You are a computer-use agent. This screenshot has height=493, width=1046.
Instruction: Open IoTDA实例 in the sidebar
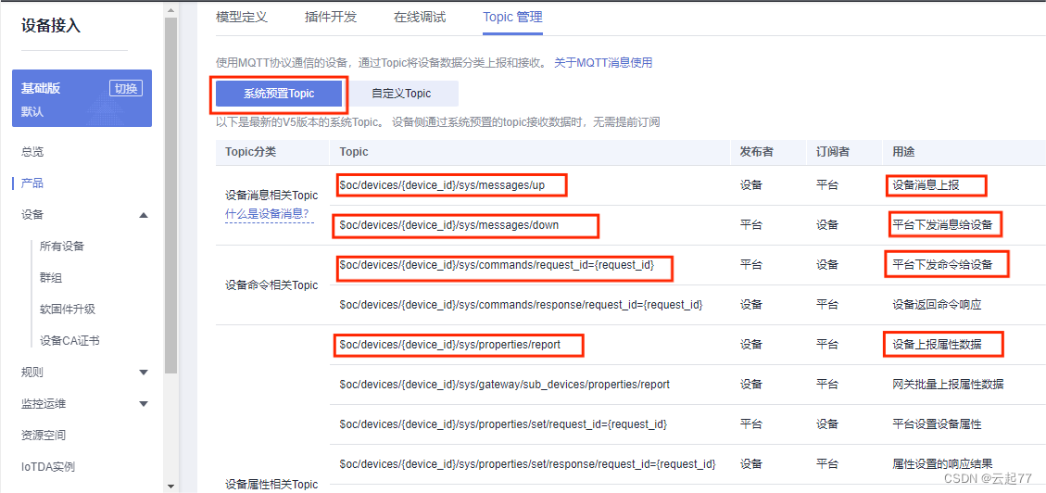(x=48, y=466)
